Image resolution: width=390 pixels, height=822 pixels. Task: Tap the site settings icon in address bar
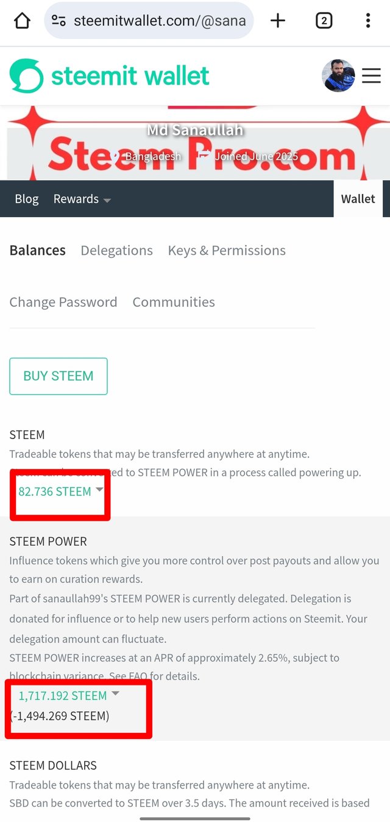coord(58,21)
